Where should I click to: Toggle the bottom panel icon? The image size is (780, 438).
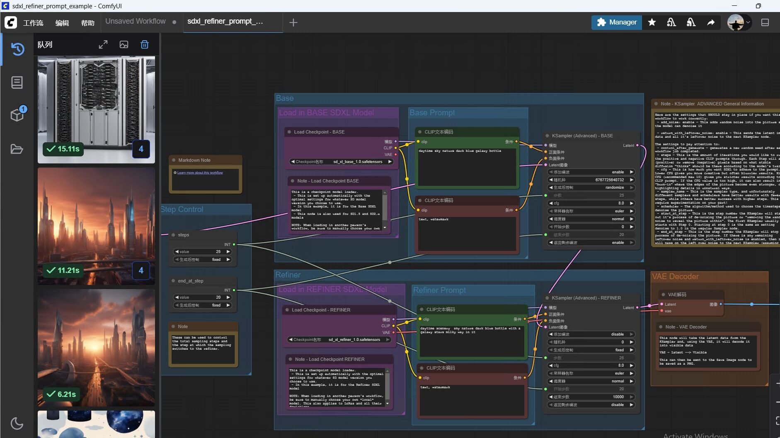tap(765, 22)
